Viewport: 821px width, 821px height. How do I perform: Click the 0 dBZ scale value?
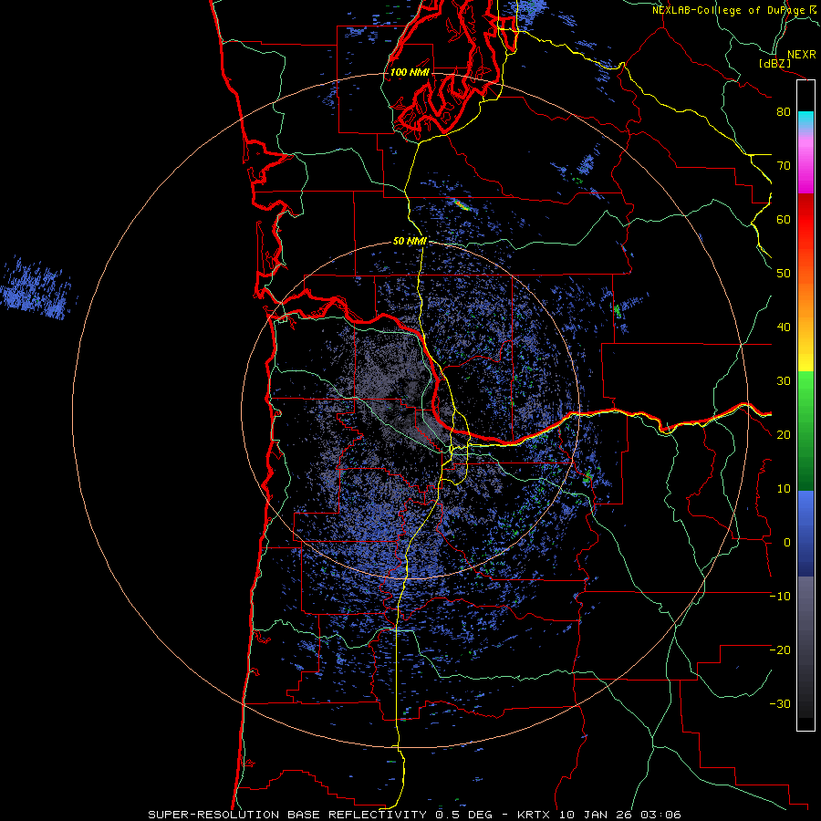787,543
